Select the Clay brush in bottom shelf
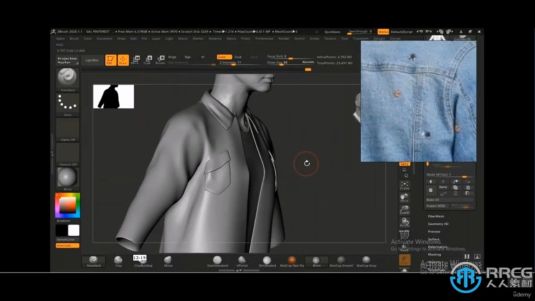Image resolution: width=535 pixels, height=301 pixels. (119, 262)
